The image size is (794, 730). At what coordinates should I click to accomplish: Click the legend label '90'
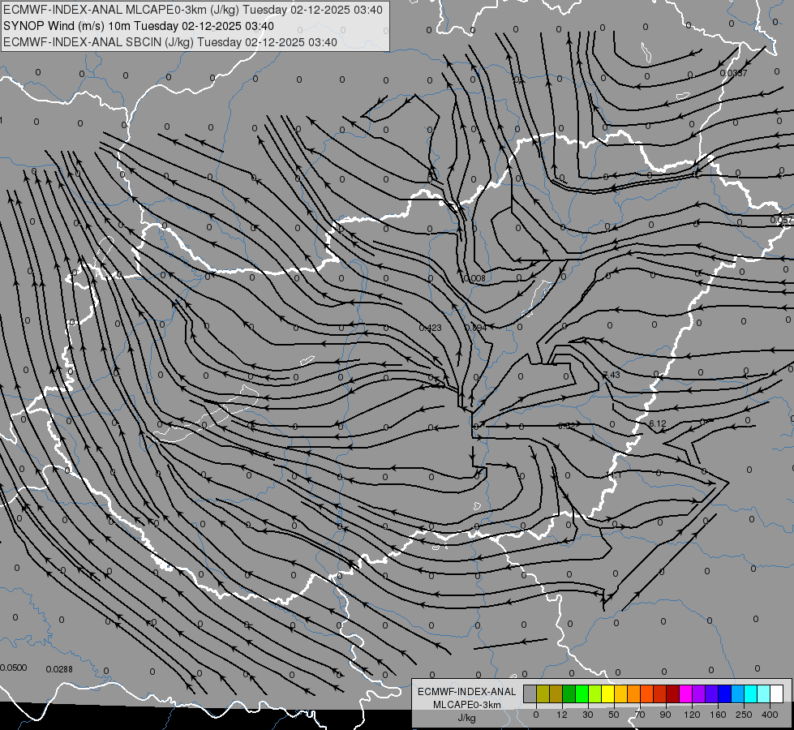665,715
